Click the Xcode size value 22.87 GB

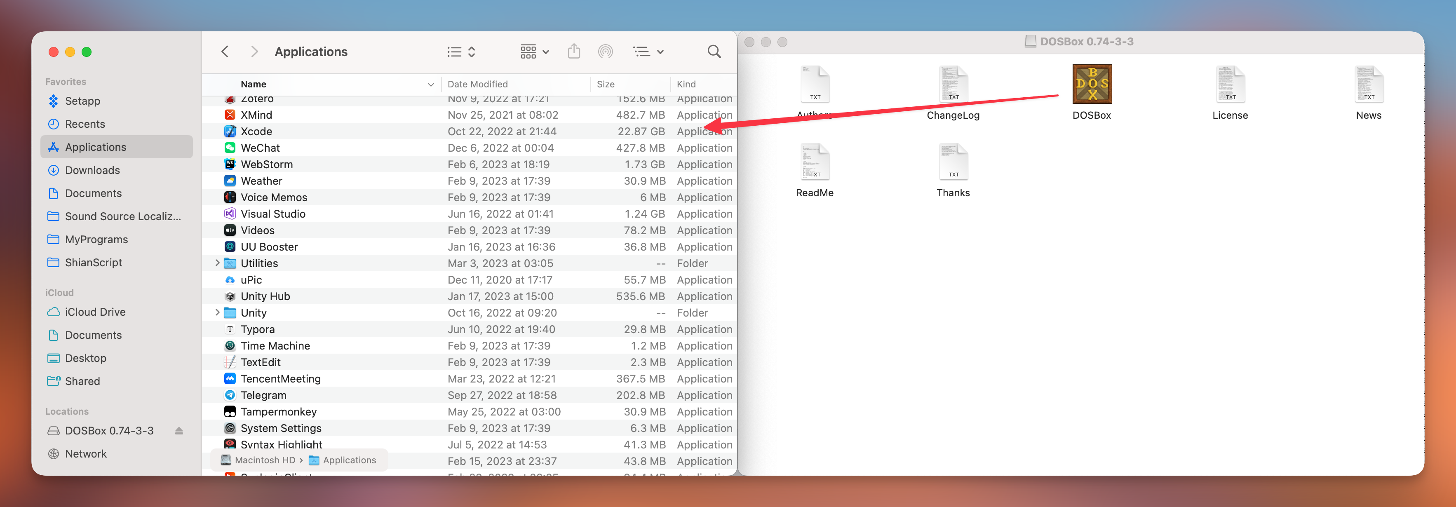pos(641,131)
